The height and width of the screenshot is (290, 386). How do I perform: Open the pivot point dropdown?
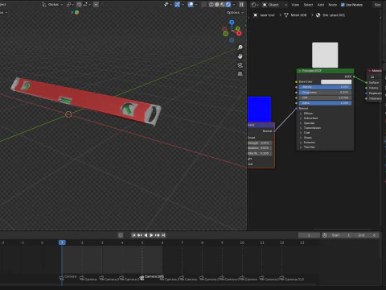(x=70, y=4)
